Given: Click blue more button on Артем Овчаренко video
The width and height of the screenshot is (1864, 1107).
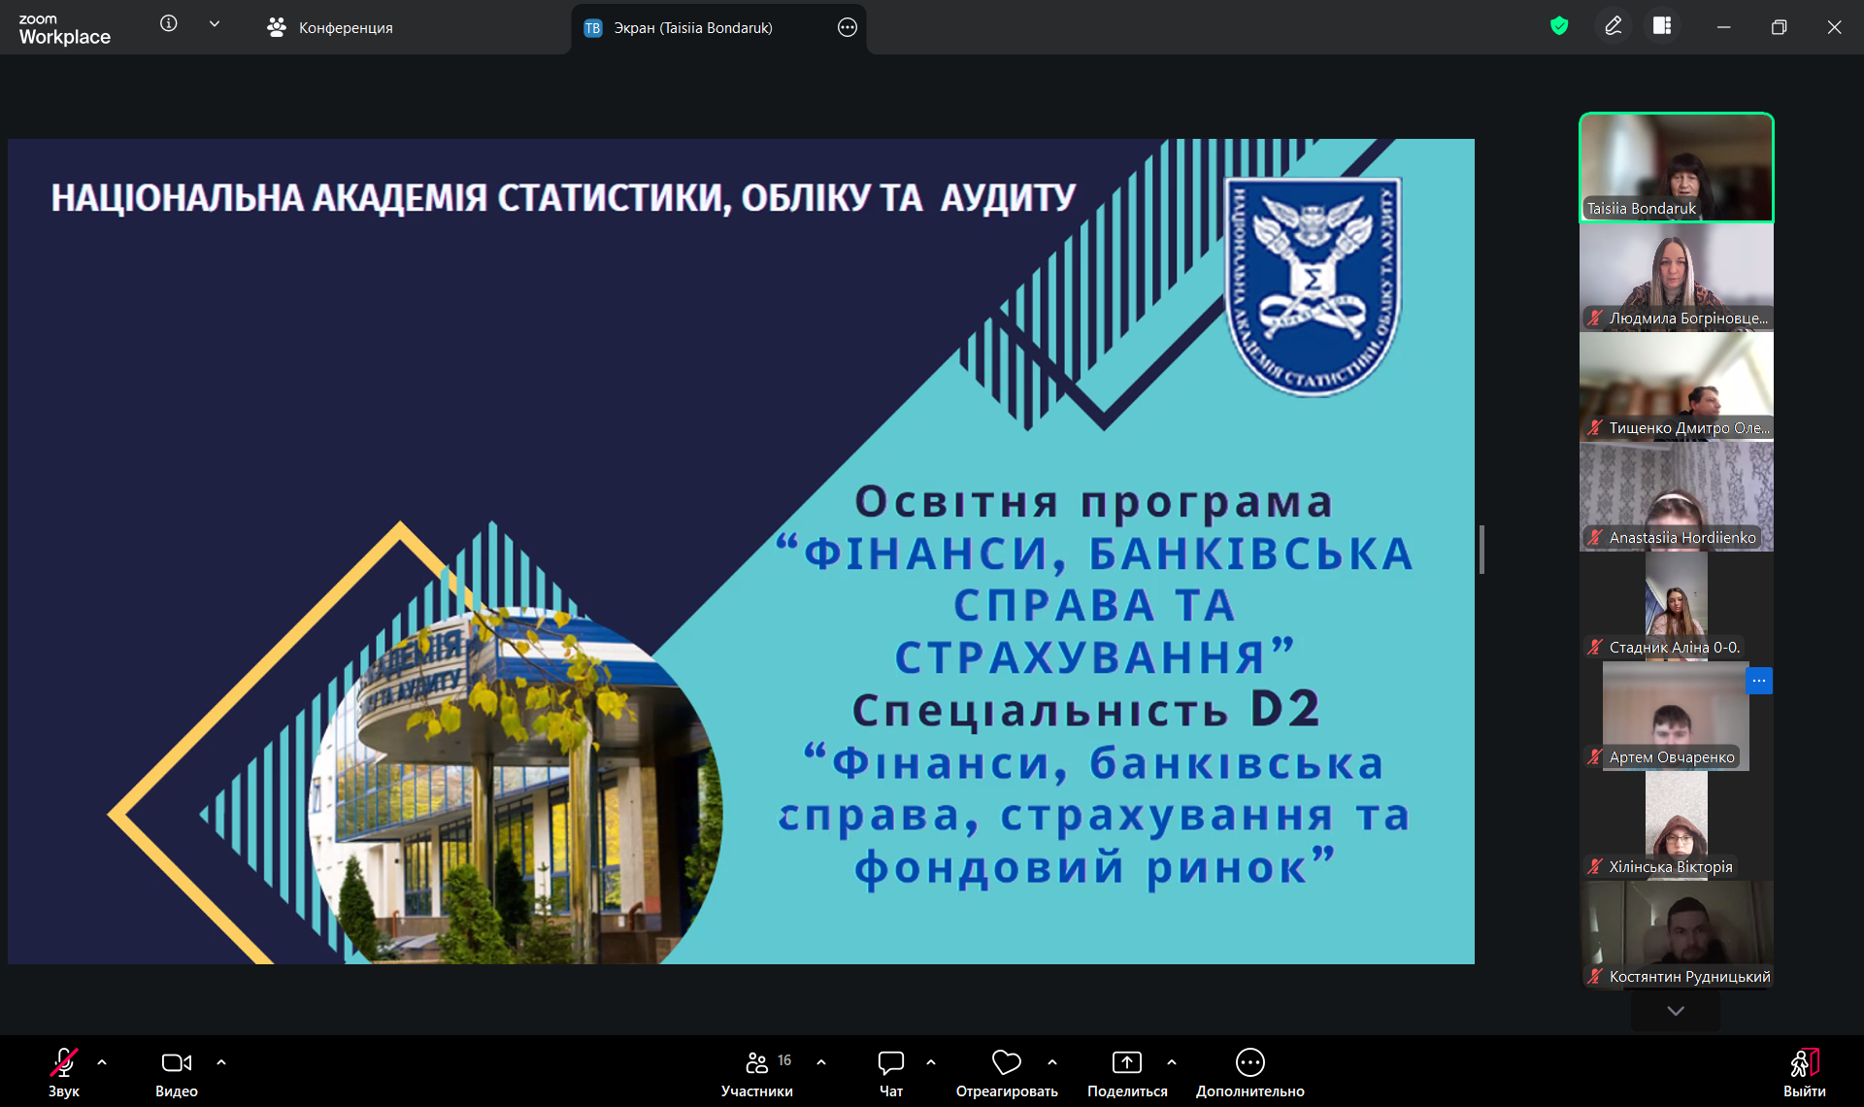Looking at the screenshot, I should coord(1758,681).
